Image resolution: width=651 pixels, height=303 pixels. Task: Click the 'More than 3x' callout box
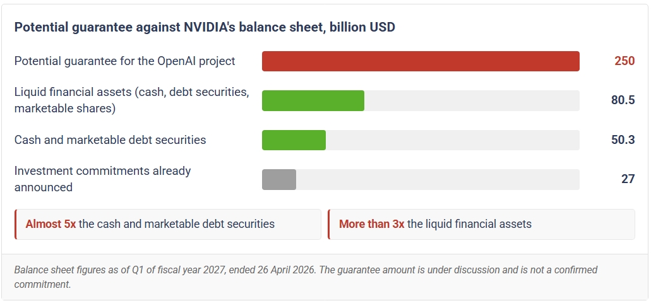481,224
